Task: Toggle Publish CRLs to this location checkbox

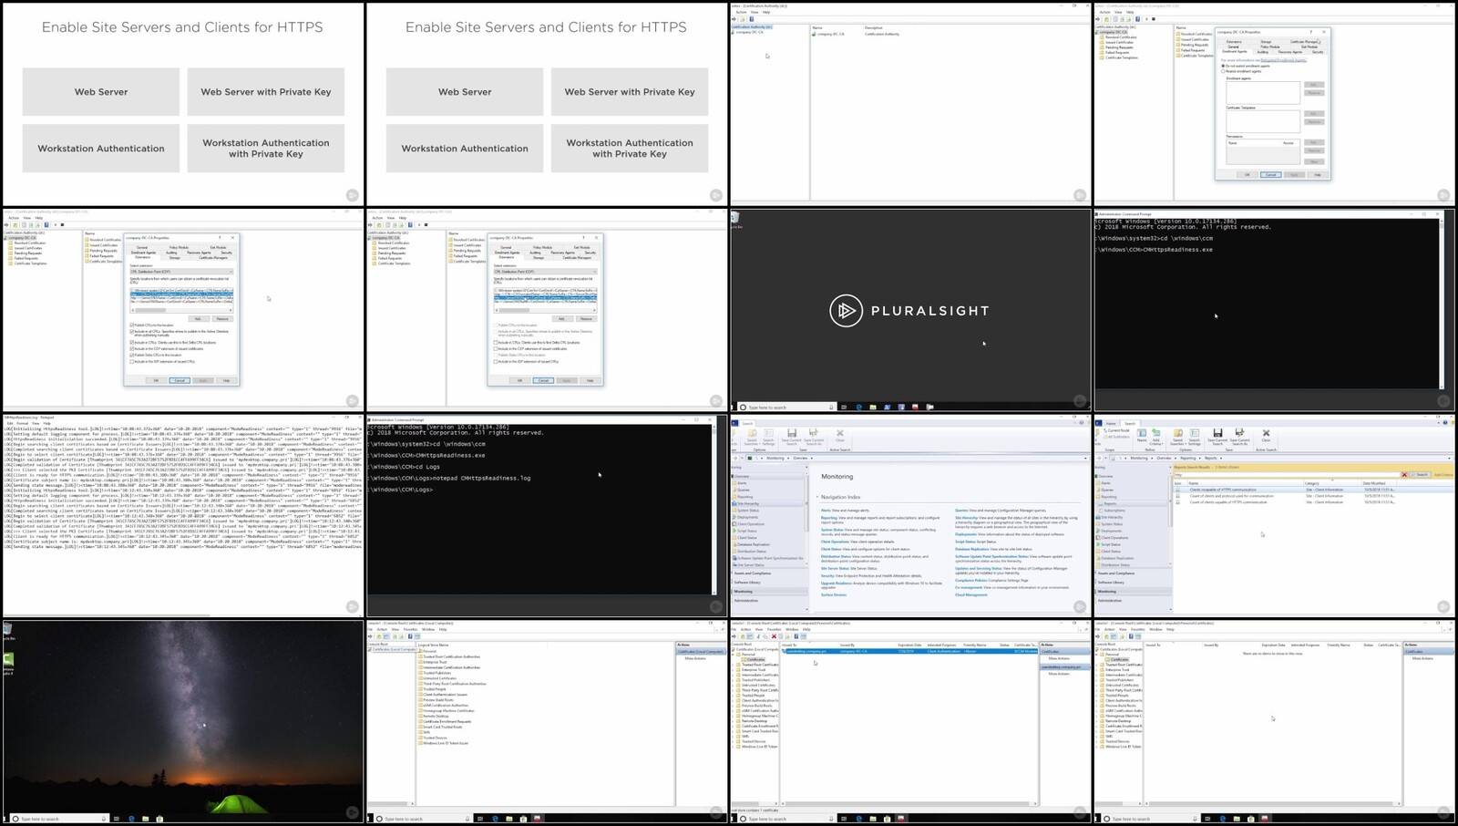Action: pyautogui.click(x=132, y=325)
